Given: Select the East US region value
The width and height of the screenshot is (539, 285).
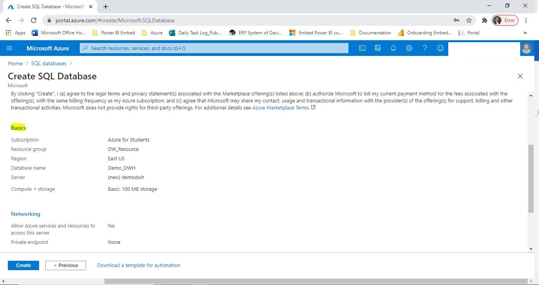Looking at the screenshot, I should pyautogui.click(x=116, y=158).
